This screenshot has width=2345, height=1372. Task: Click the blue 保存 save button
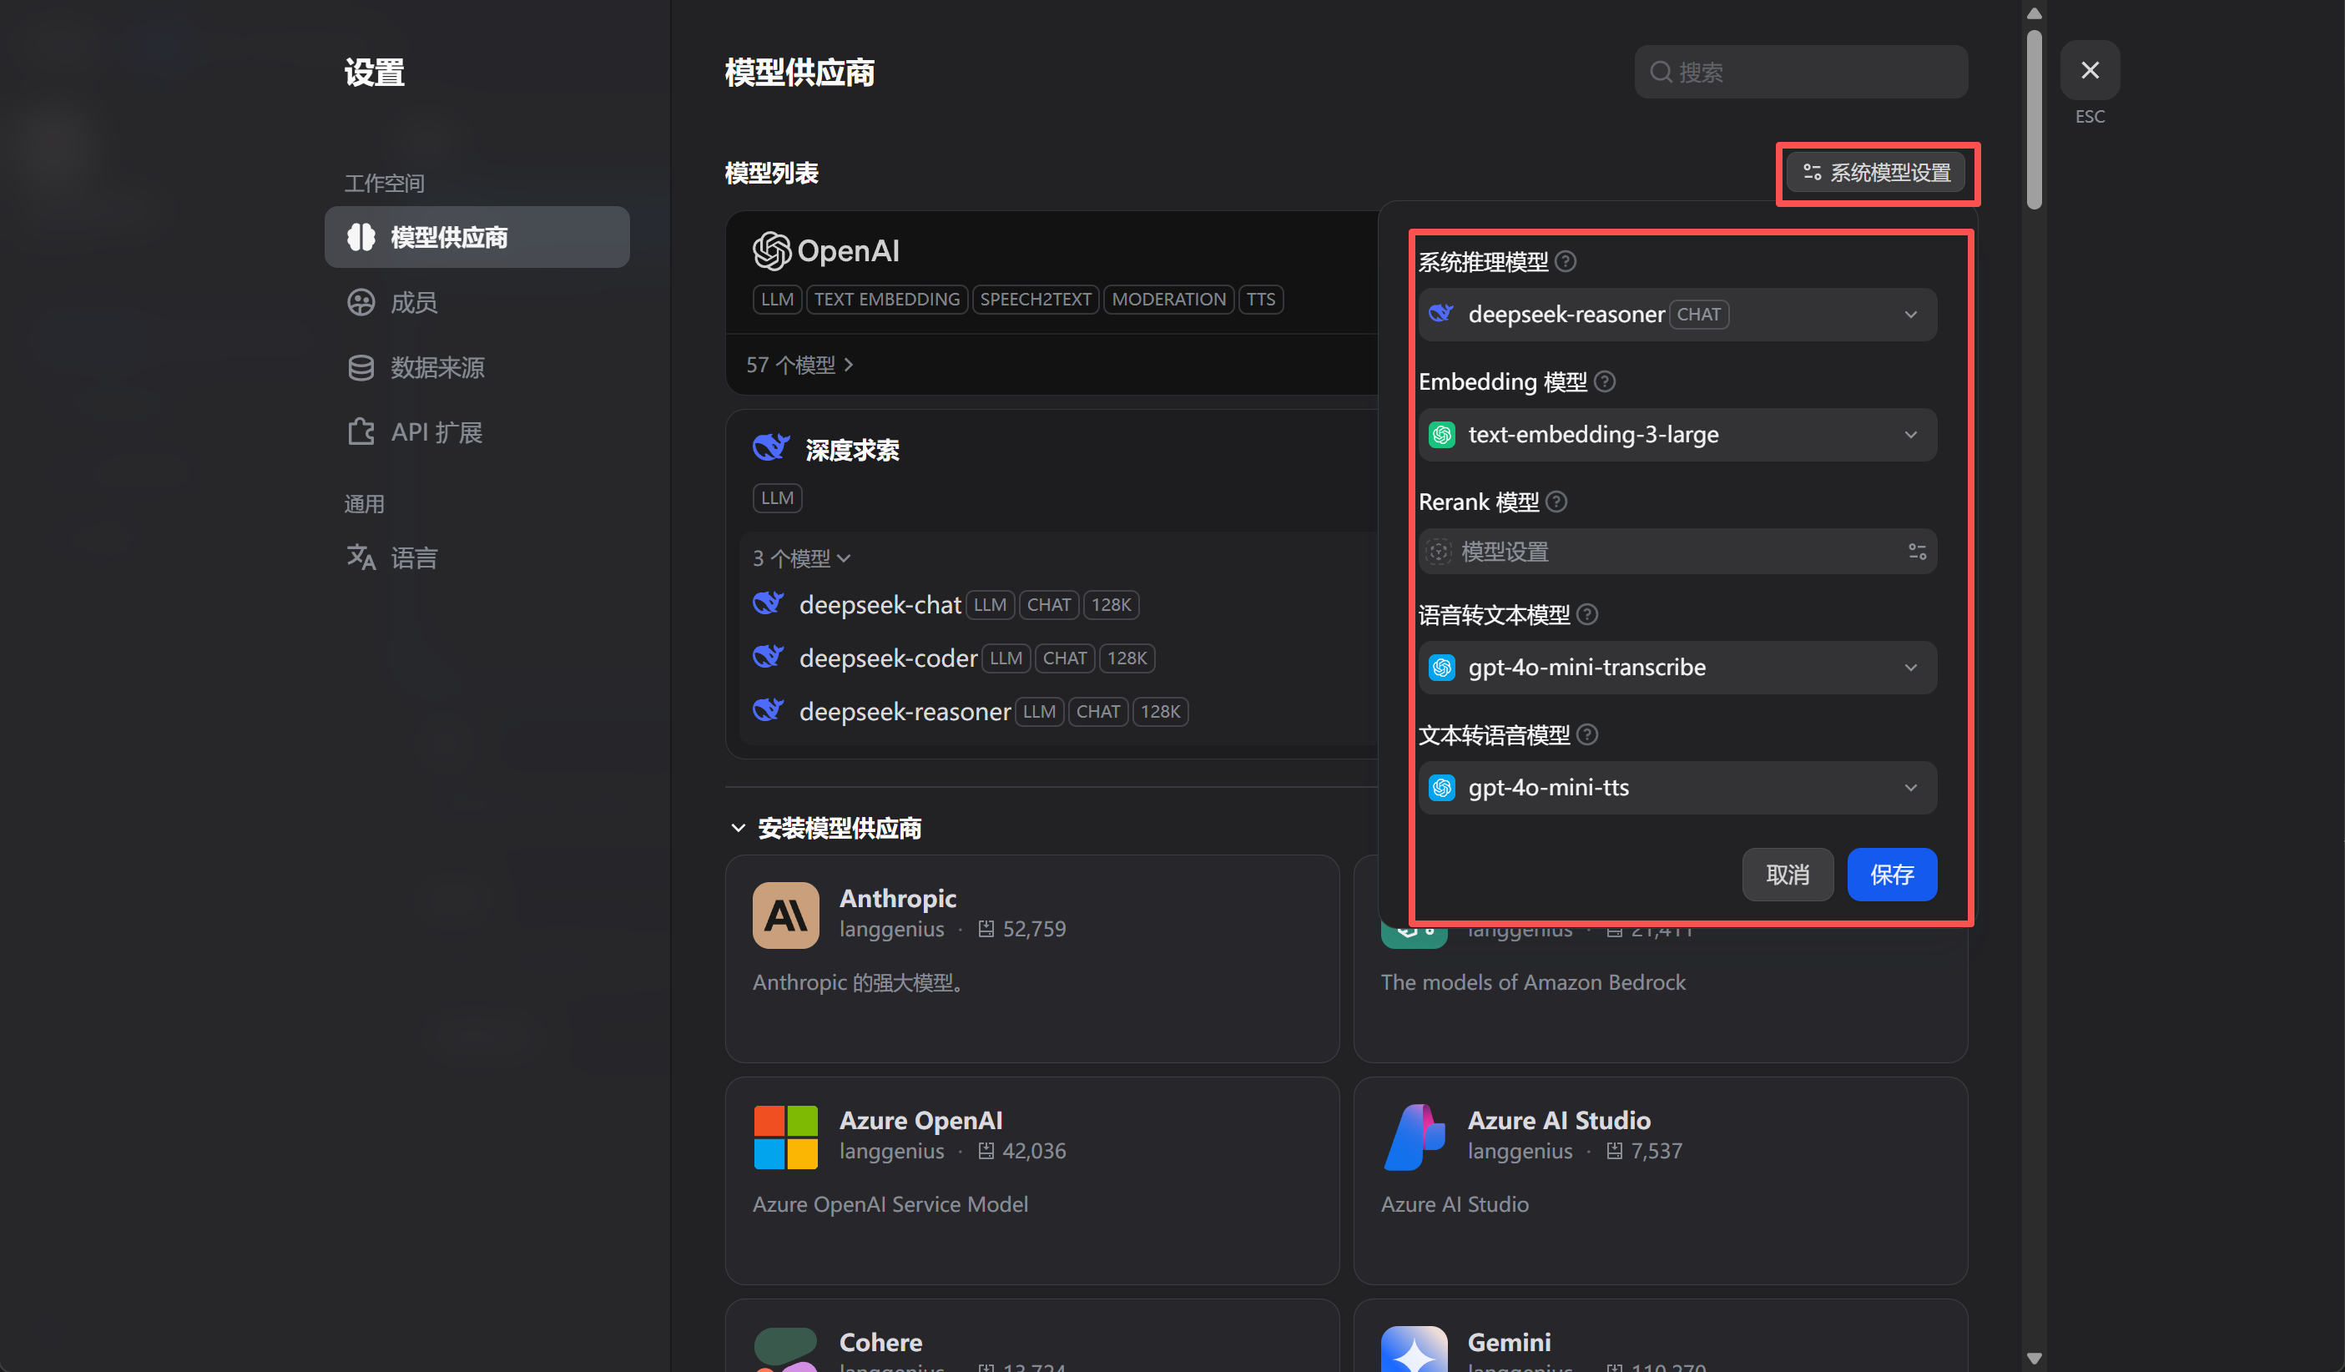coord(1892,875)
